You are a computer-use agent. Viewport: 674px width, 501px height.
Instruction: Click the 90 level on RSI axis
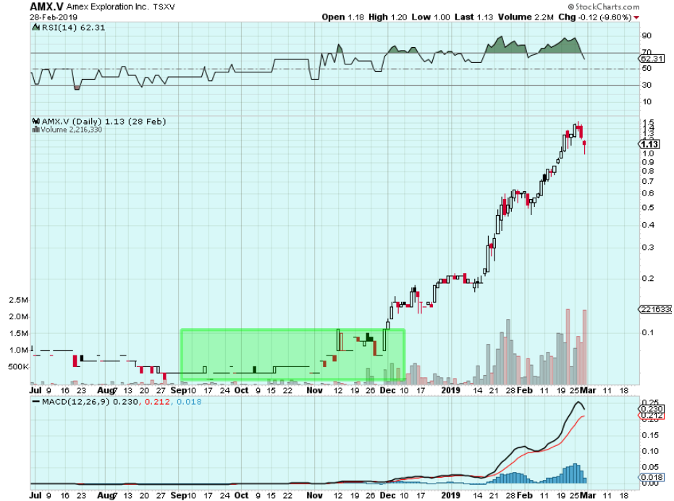646,35
